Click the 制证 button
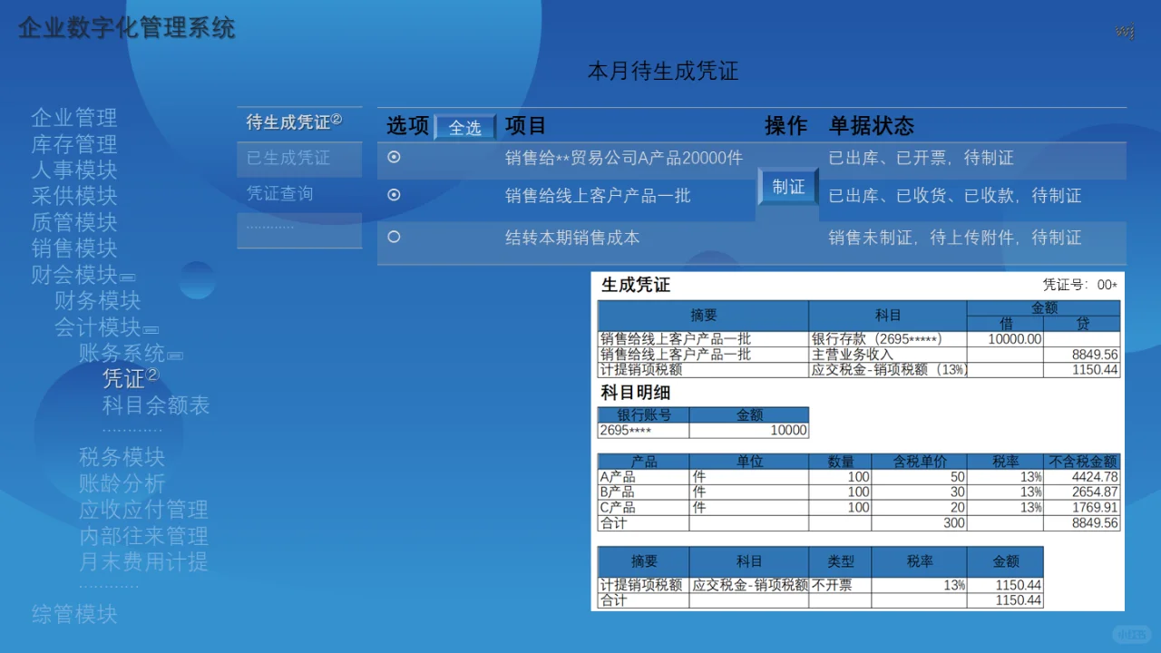This screenshot has height=653, width=1161. tap(788, 187)
